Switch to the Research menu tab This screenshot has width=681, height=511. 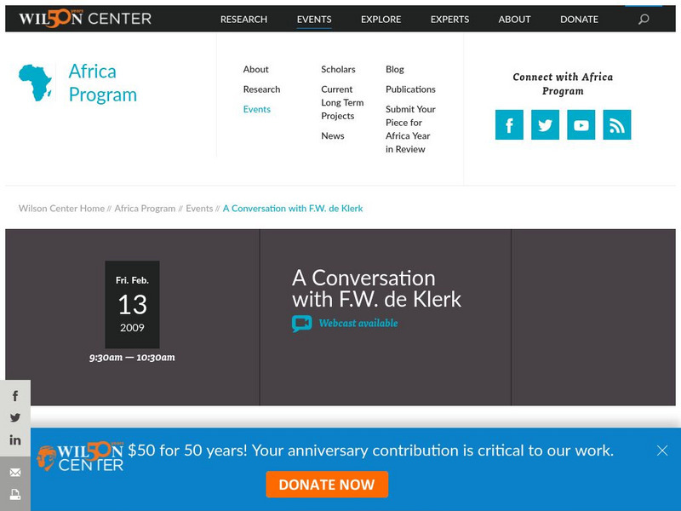point(244,19)
